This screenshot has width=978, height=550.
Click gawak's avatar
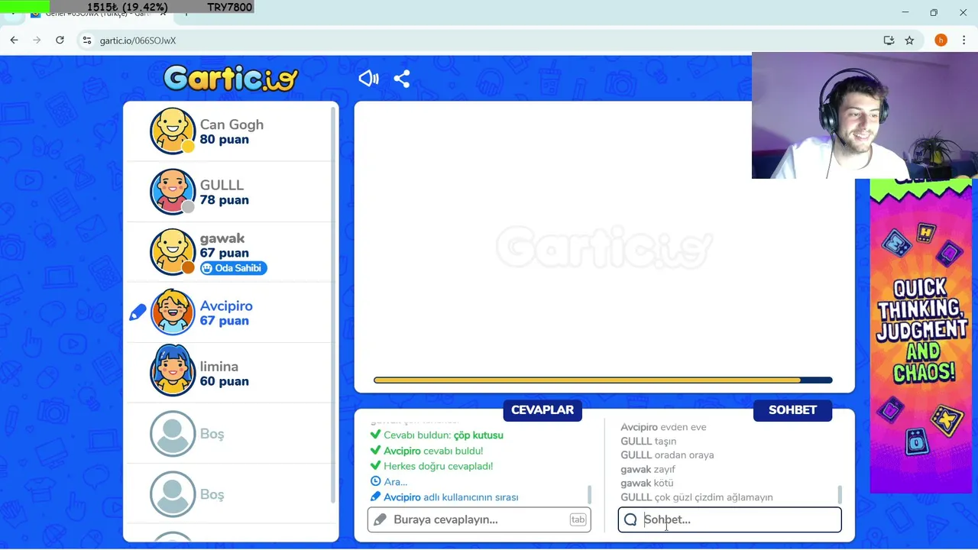point(173,252)
